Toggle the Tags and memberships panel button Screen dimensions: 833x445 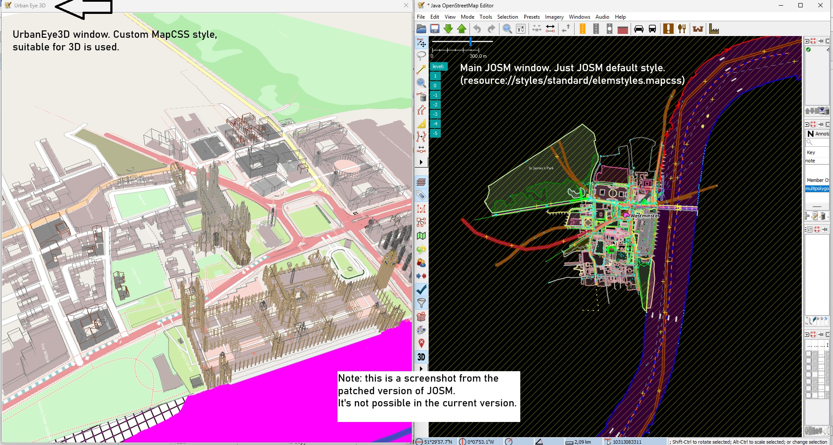click(421, 195)
